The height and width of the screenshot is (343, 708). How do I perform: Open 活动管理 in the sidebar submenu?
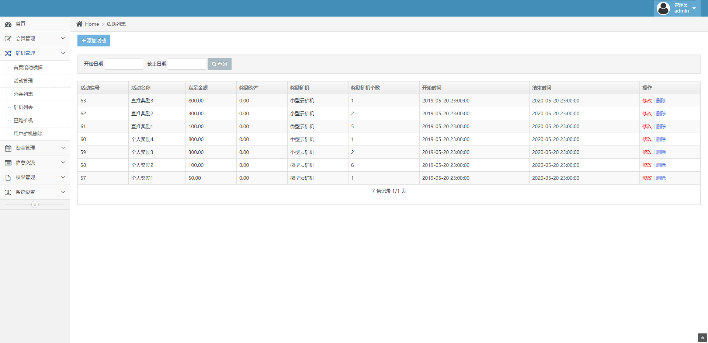23,81
